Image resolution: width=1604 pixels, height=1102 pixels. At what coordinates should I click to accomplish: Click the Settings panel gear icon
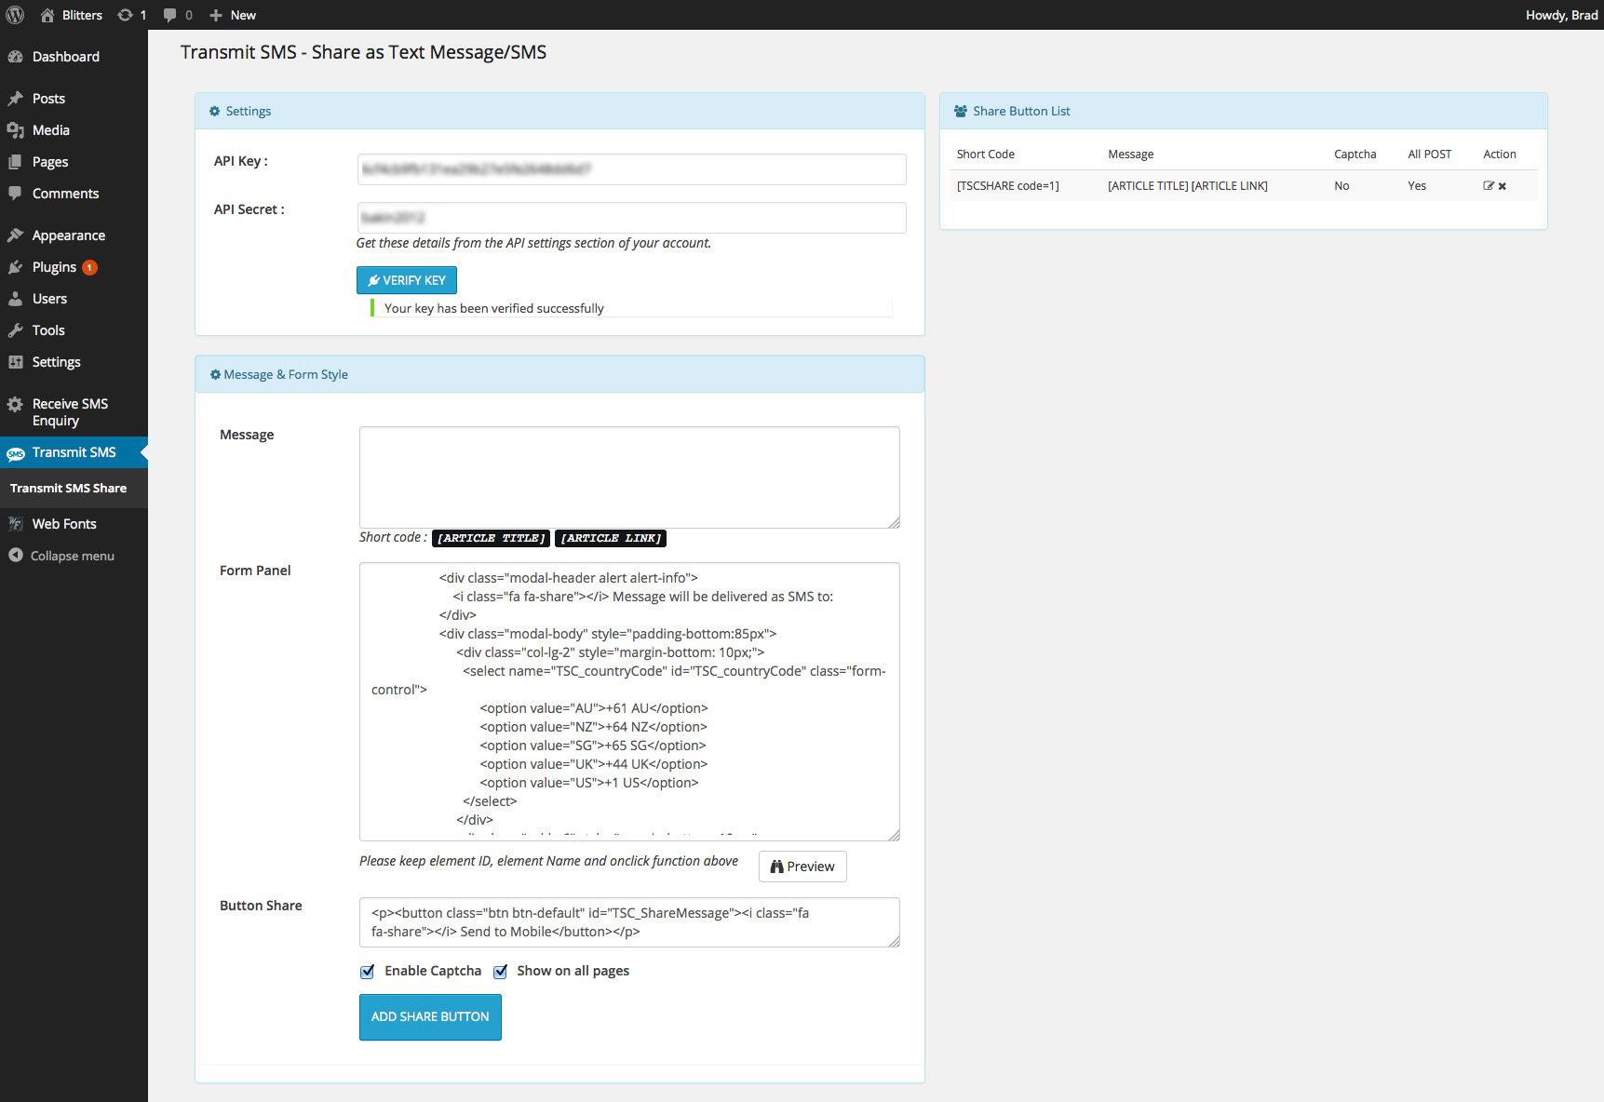click(x=215, y=111)
